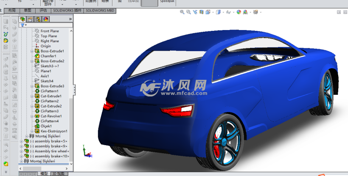Click the Edit Appearance color sphere icon

(239, 12)
